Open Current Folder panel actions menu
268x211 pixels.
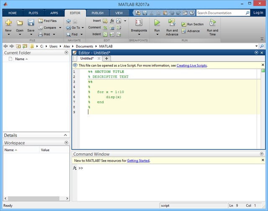click(66, 53)
